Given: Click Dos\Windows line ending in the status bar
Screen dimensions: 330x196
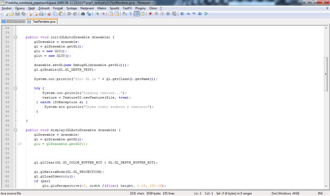Looking at the screenshot, I should point(281,193).
